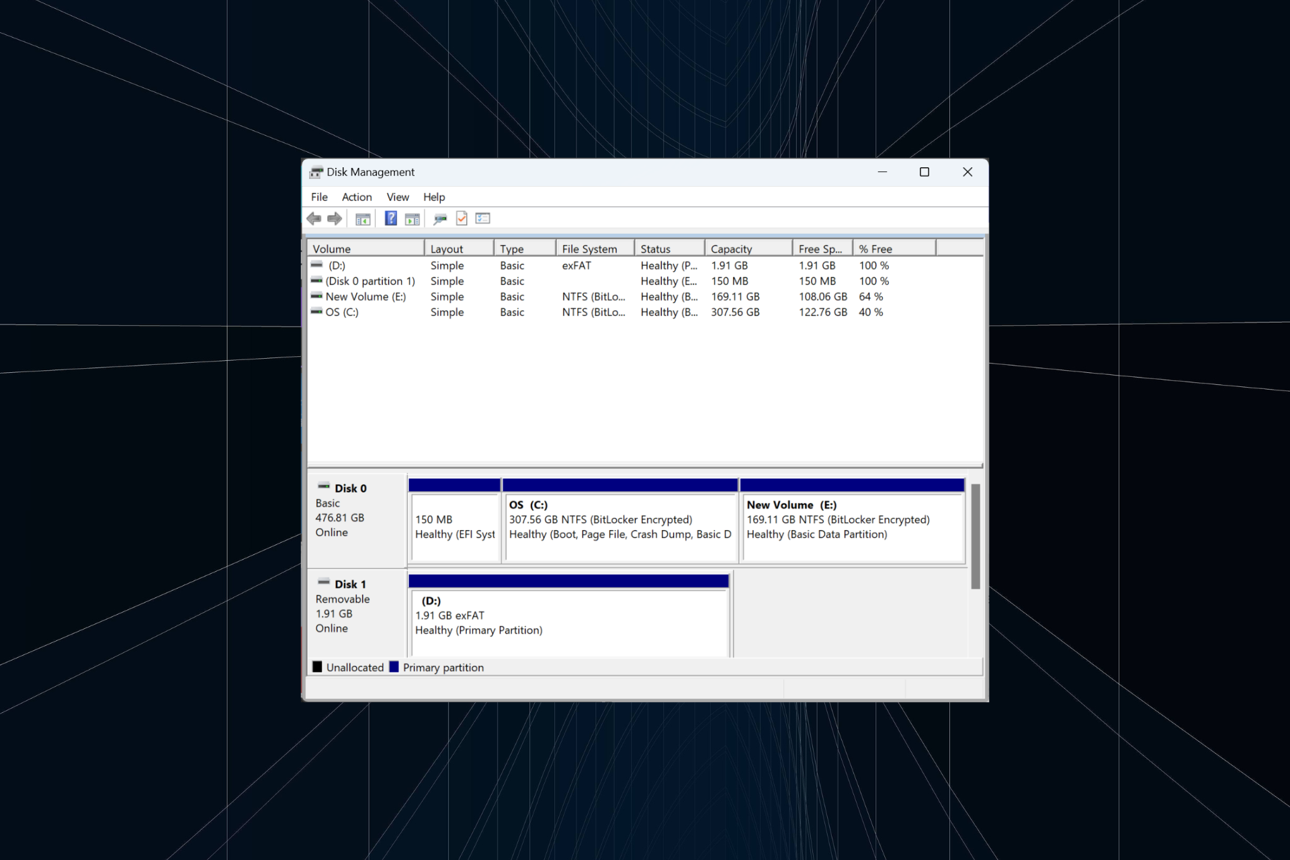Open the View menu
The image size is (1290, 860).
click(x=398, y=197)
